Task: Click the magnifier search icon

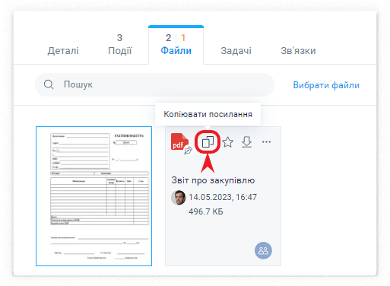Action: pos(49,84)
